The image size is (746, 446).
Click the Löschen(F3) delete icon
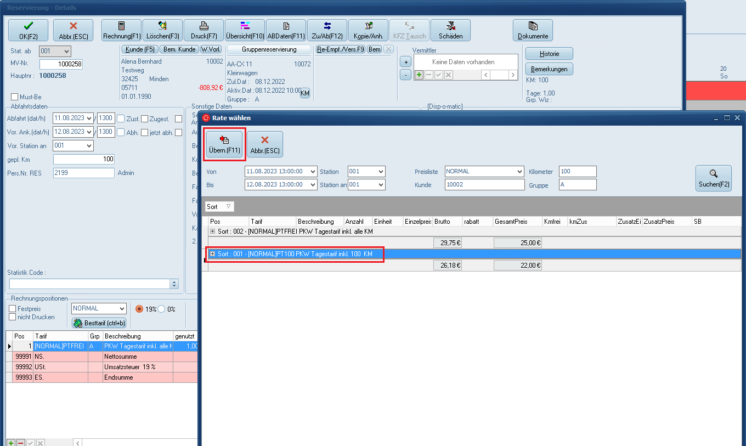click(162, 30)
